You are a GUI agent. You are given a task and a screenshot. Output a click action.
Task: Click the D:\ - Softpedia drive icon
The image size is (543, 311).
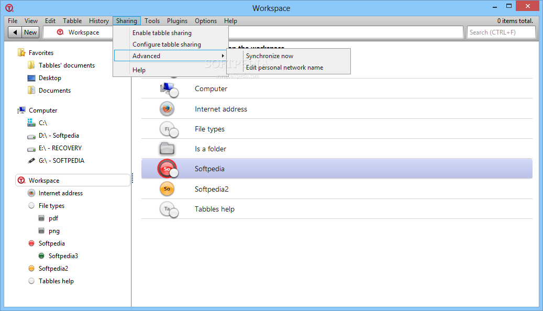point(31,136)
